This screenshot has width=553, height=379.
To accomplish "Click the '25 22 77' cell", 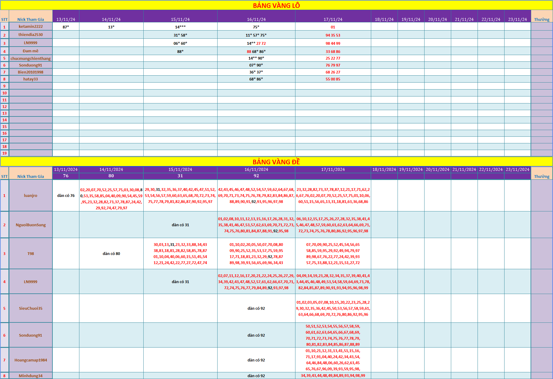I will click(333, 58).
